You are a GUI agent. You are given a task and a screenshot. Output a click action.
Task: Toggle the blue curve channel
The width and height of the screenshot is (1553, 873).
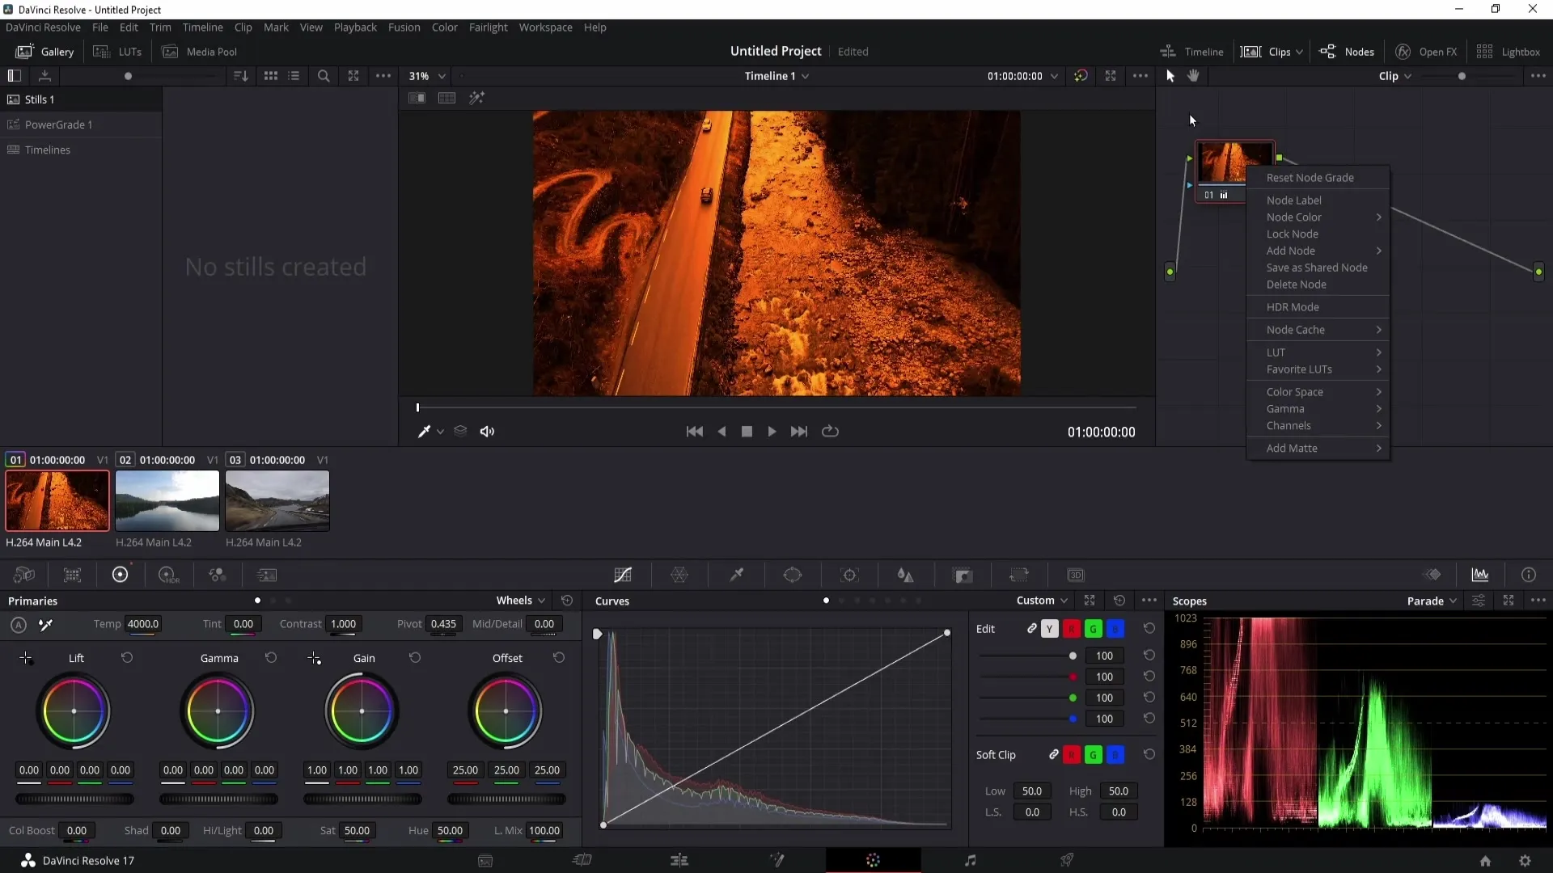point(1115,629)
